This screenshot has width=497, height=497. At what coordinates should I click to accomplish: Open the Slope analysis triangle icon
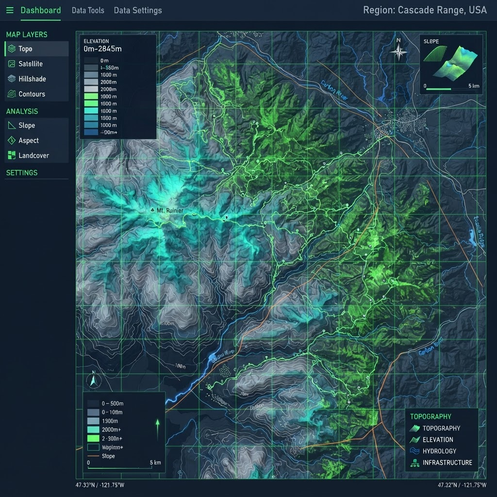(x=12, y=125)
